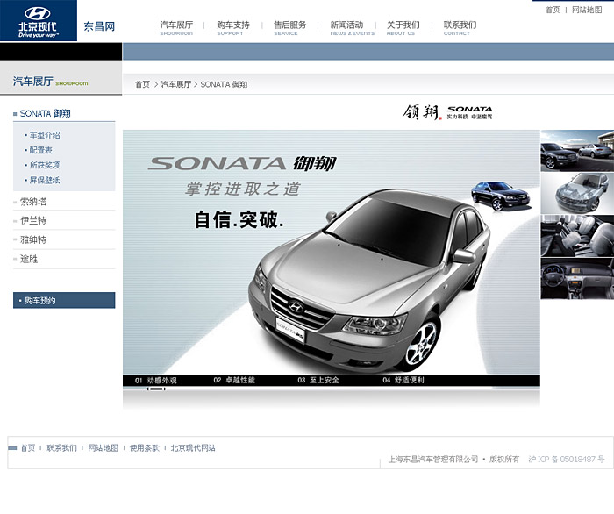Click footer 首页 link
The width and height of the screenshot is (614, 514).
tap(28, 448)
